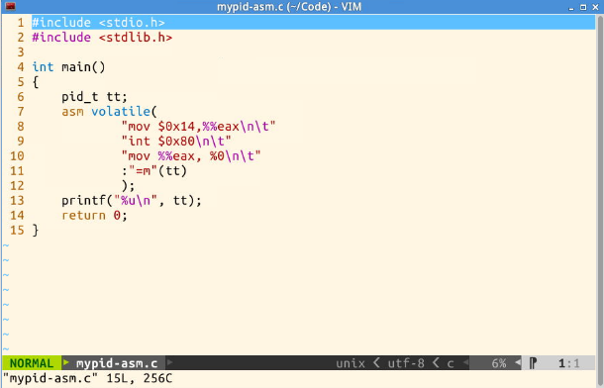Click the 'asm' keyword on line 7
The width and height of the screenshot is (604, 388).
tap(72, 112)
